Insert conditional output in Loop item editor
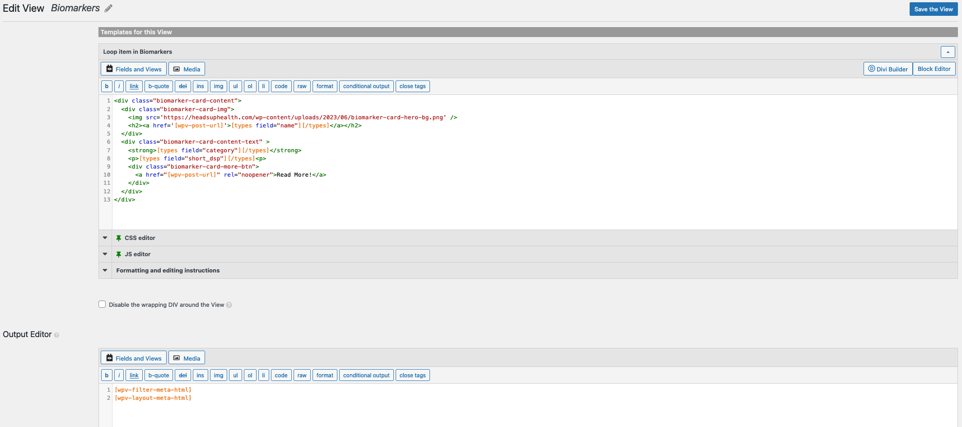 click(366, 86)
